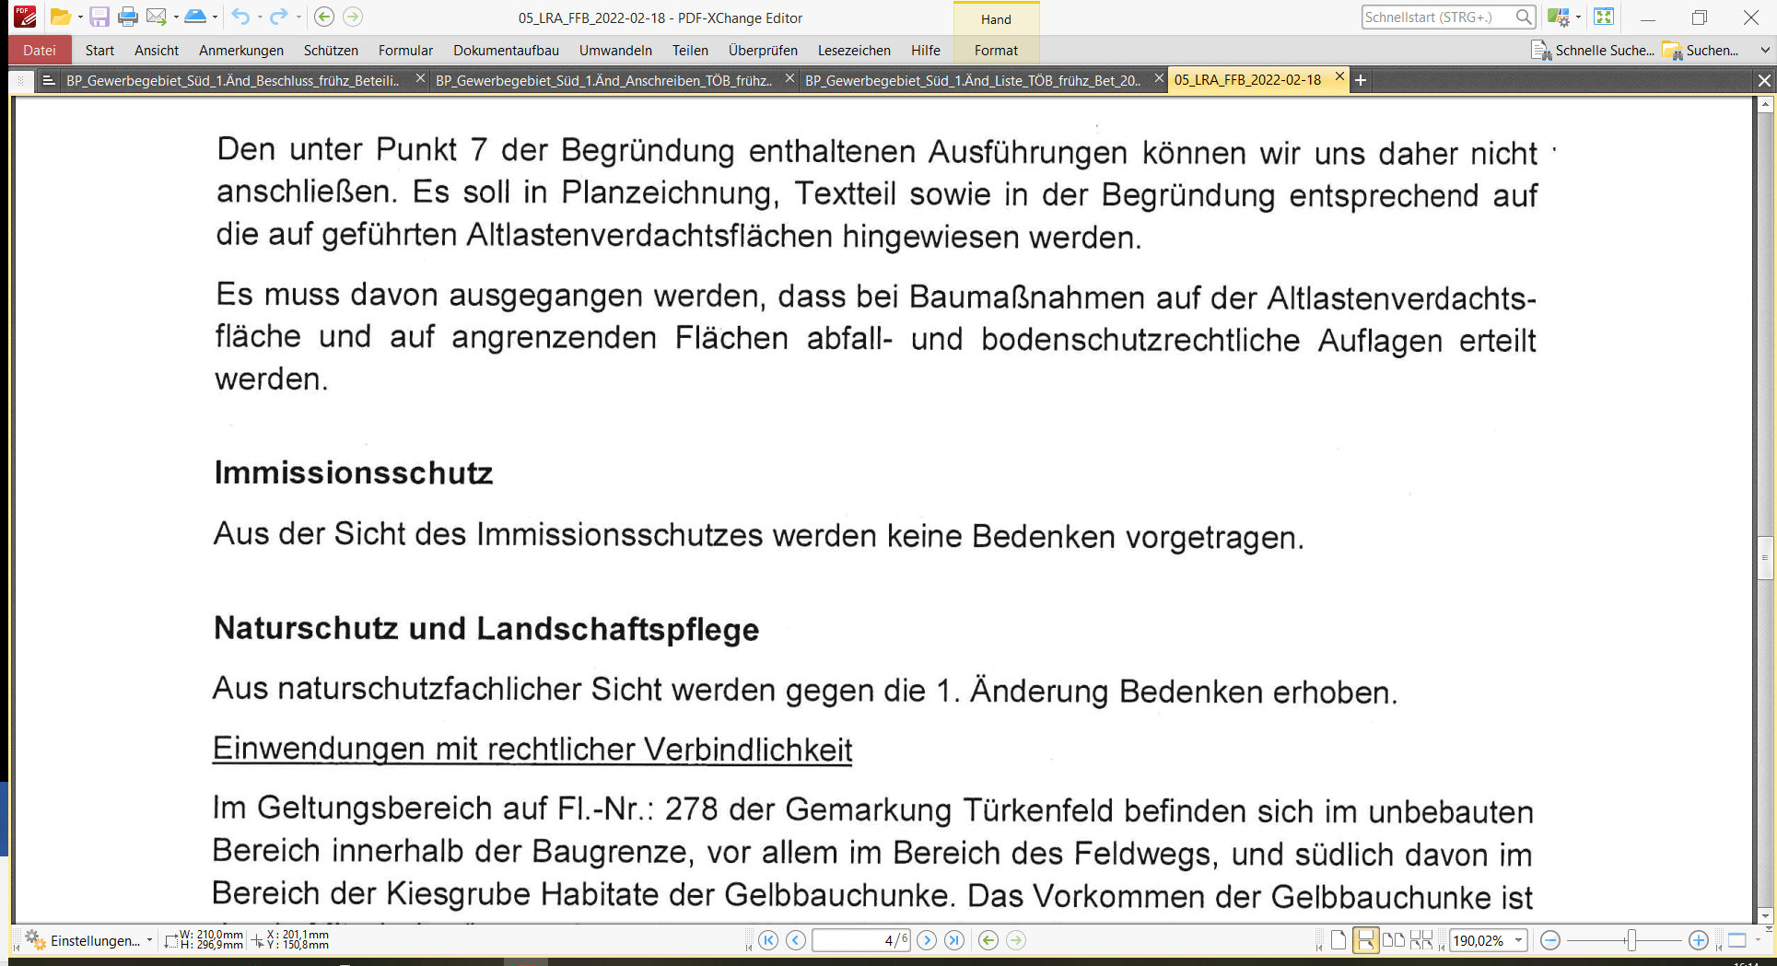Open the Schützen ribbon tab
Screen dimensions: 1777x966
331,51
